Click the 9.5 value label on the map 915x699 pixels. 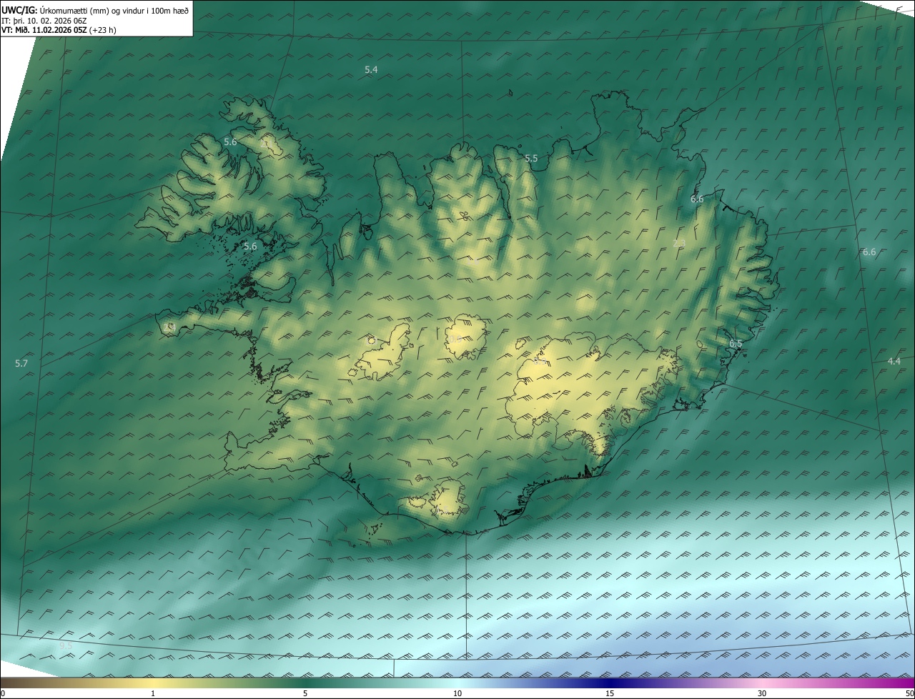pyautogui.click(x=66, y=645)
